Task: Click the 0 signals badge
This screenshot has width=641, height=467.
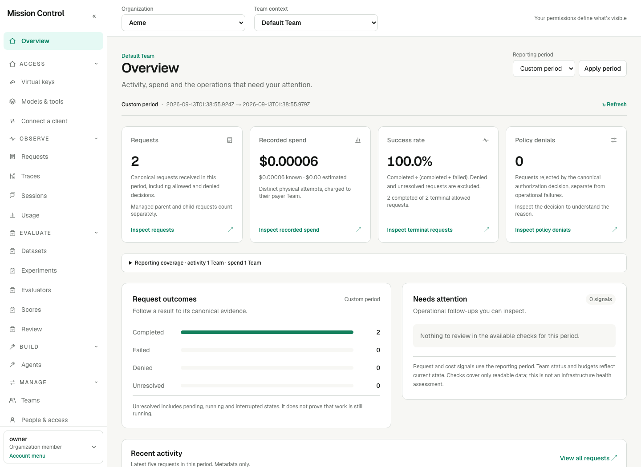Action: (x=600, y=299)
